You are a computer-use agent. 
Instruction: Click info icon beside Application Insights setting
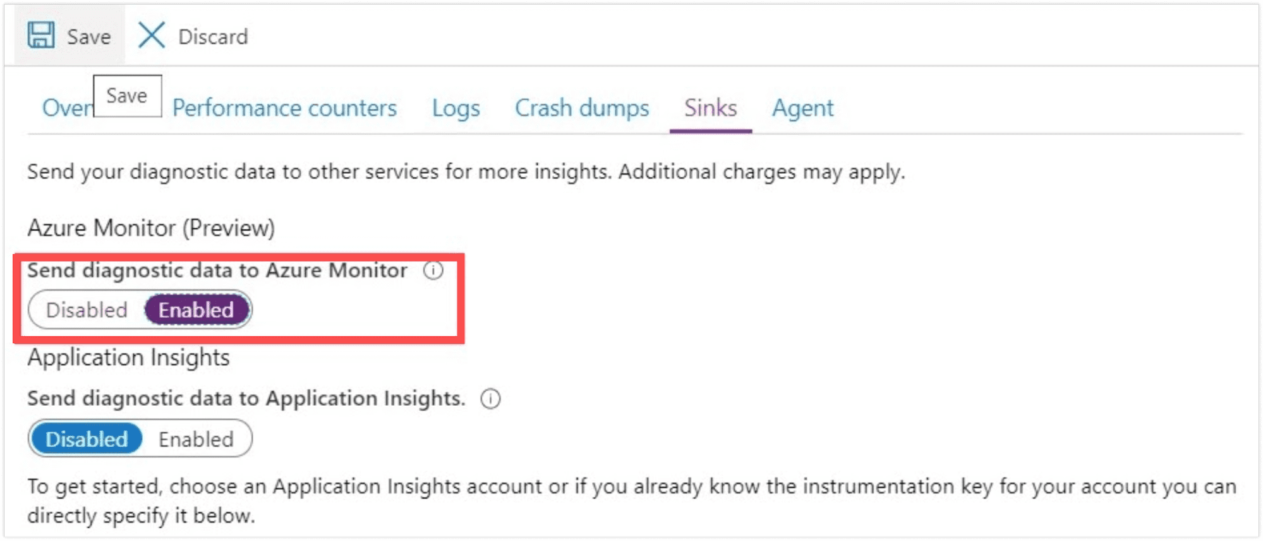[x=490, y=399]
